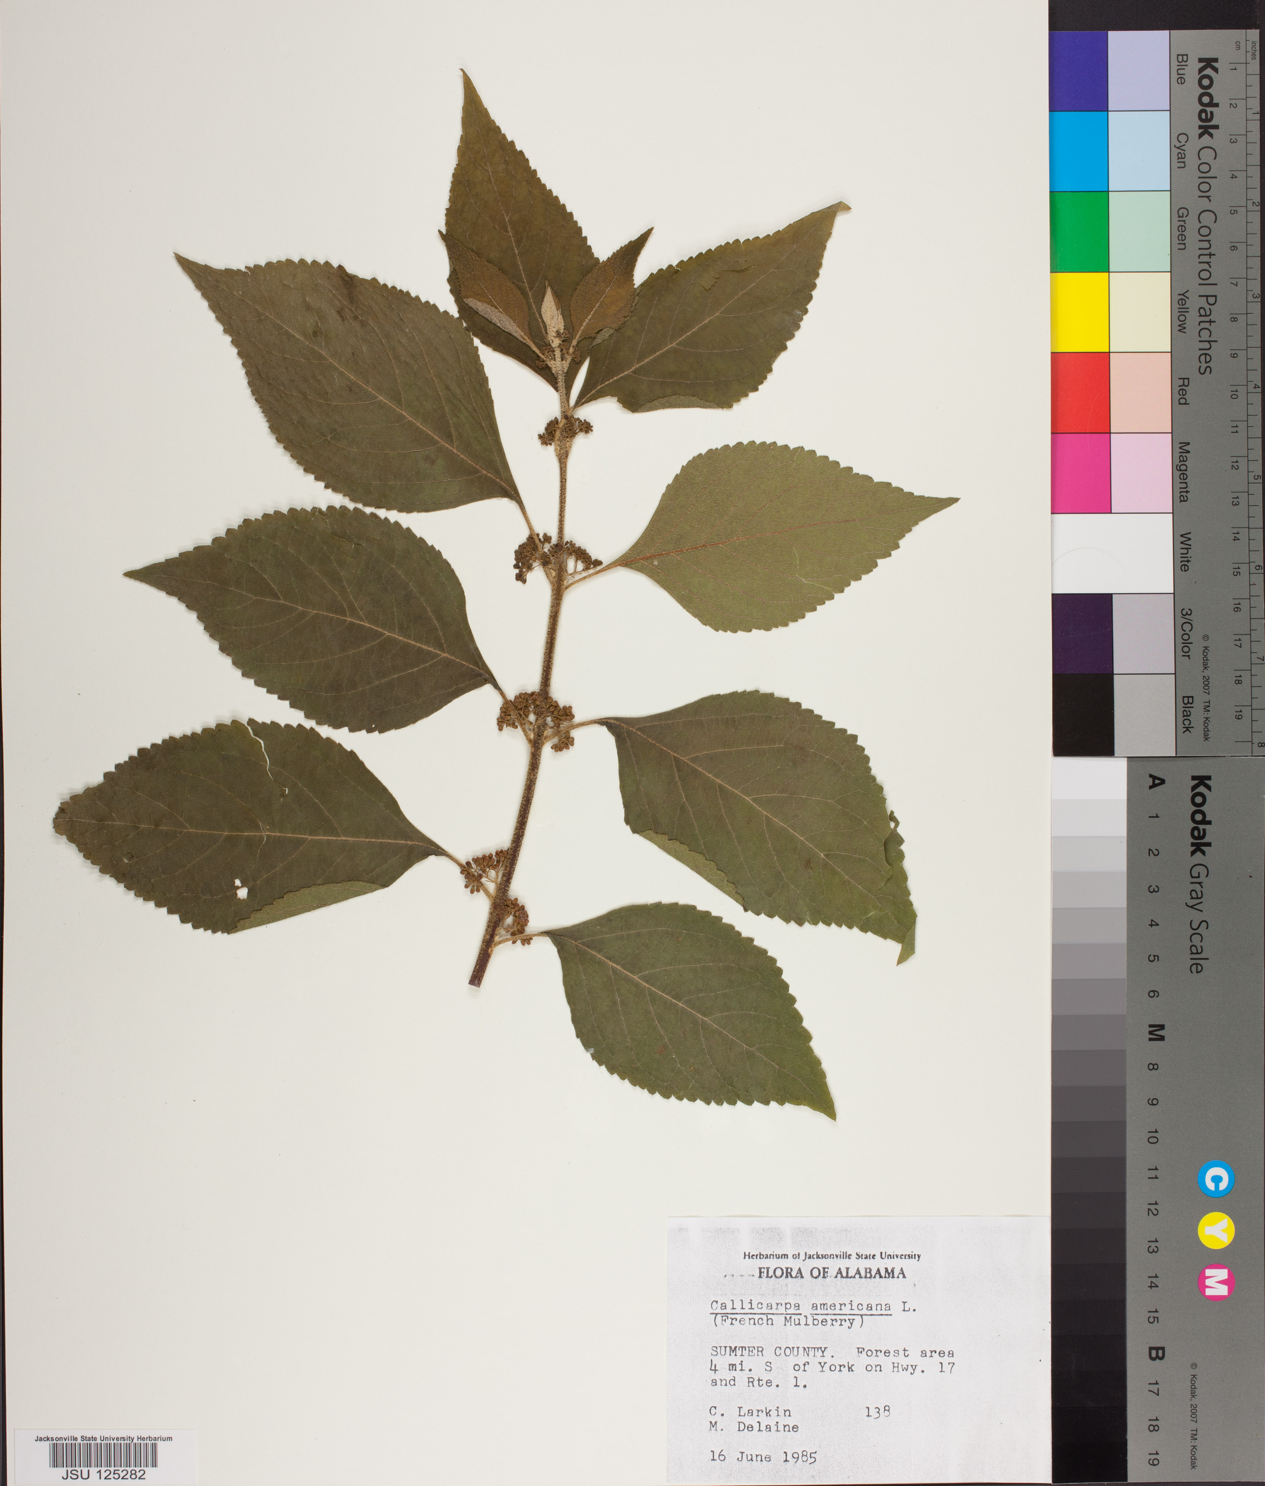The image size is (1265, 1486).
Task: Click the saturated red color patch
Action: click(1080, 393)
